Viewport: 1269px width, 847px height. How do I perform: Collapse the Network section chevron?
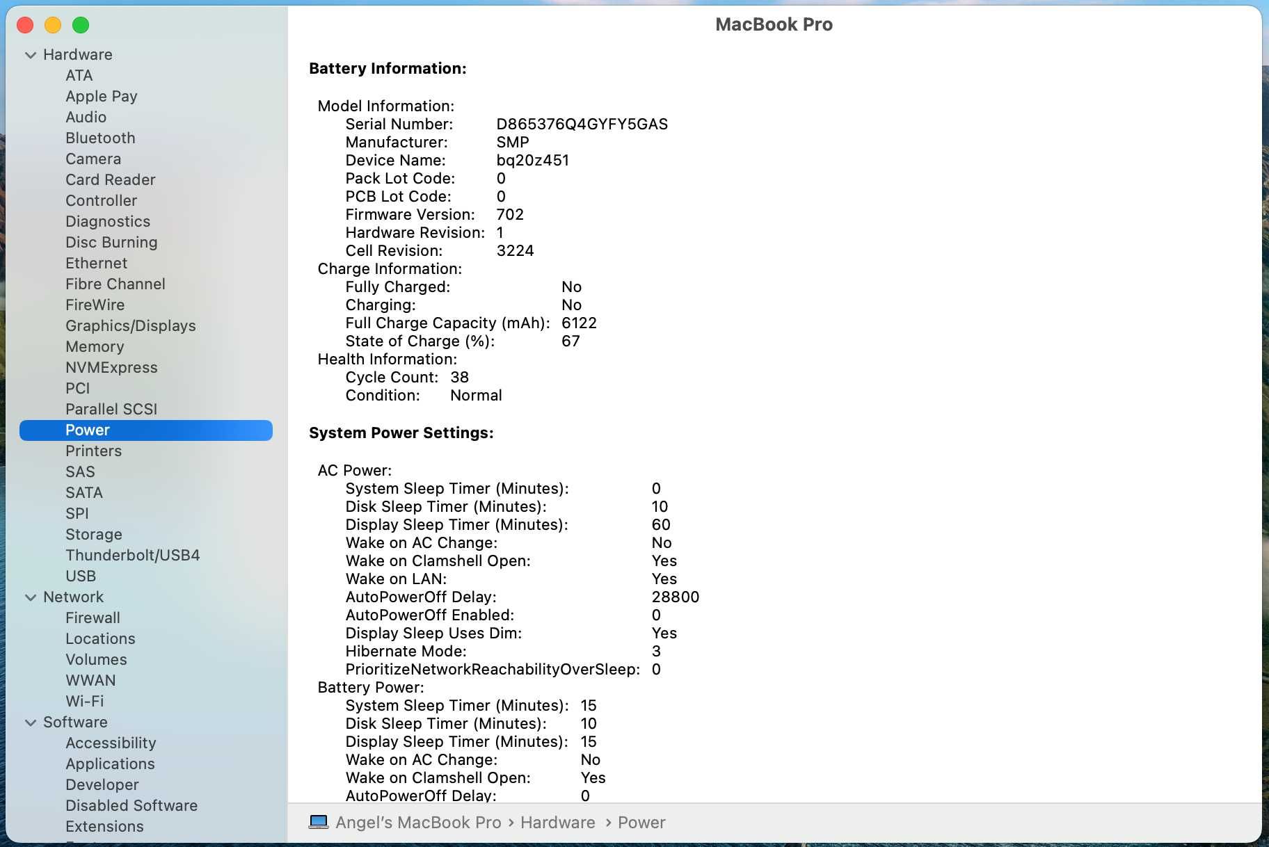[x=31, y=597]
